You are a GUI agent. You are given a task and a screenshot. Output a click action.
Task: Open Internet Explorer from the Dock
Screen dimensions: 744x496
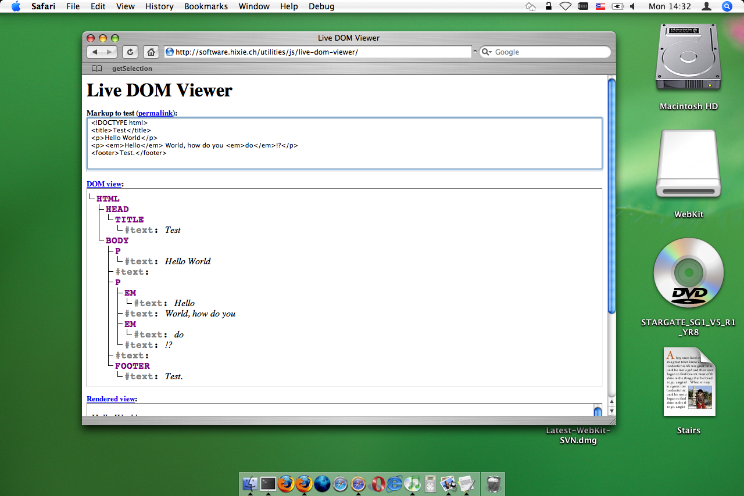coord(395,483)
